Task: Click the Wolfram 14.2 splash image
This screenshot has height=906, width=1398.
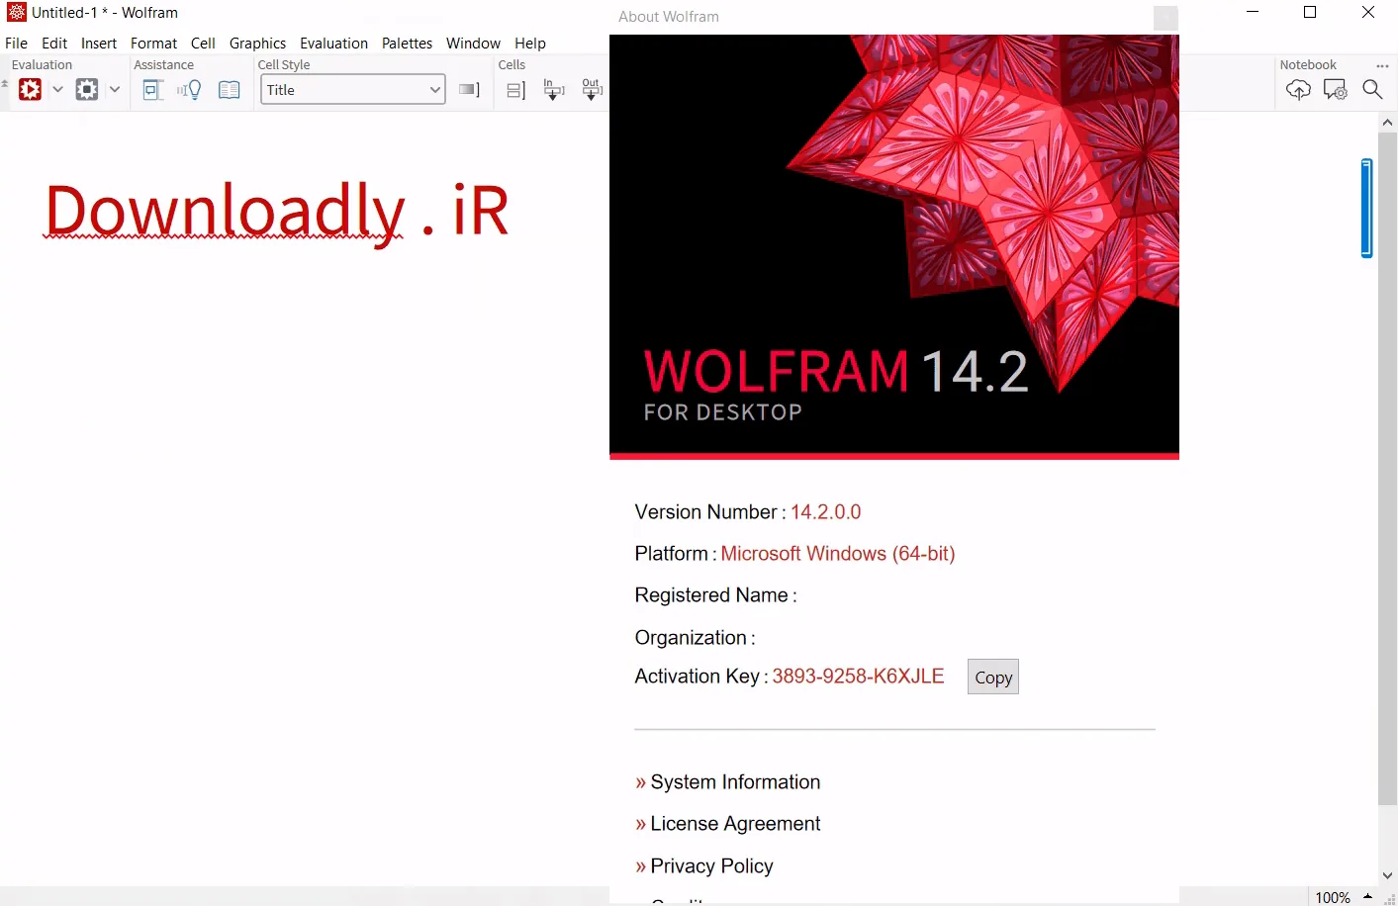Action: (894, 246)
